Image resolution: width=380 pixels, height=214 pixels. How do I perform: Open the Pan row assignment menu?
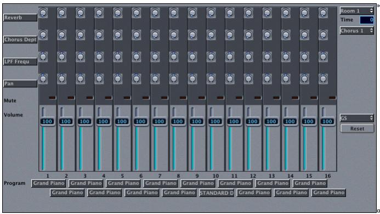tap(20, 83)
